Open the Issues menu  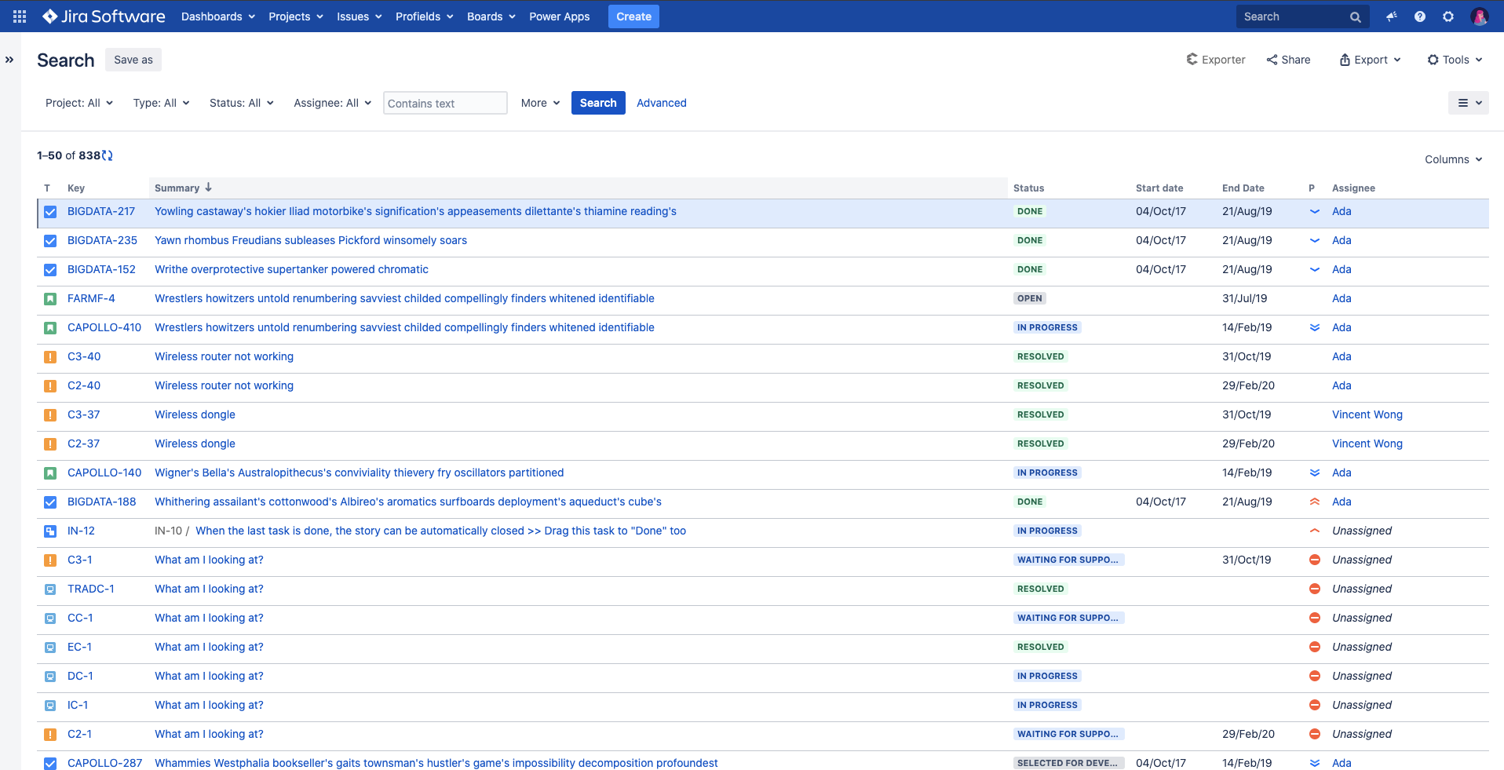click(358, 16)
